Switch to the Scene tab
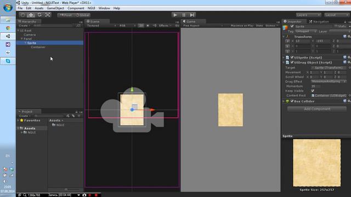Image resolution: width=351 pixels, height=197 pixels. coord(97,21)
